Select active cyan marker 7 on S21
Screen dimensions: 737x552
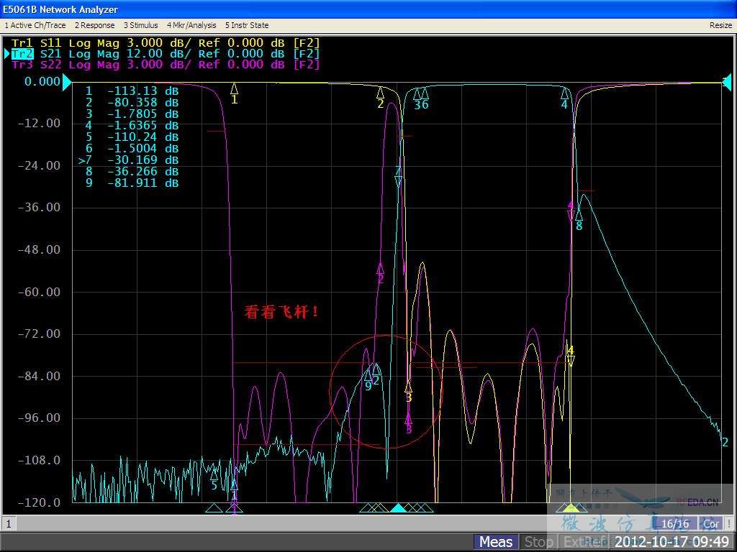[399, 176]
